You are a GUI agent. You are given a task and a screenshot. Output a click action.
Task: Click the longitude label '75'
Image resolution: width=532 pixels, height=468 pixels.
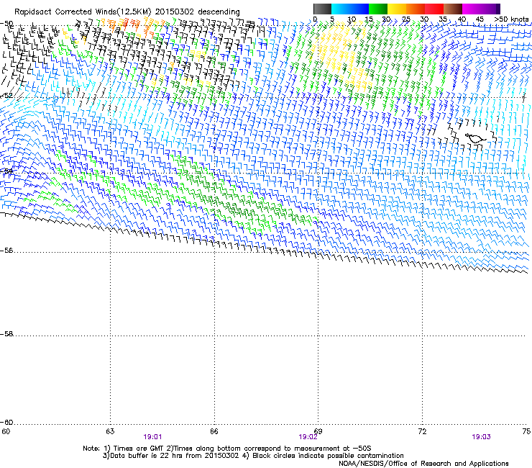(x=526, y=431)
